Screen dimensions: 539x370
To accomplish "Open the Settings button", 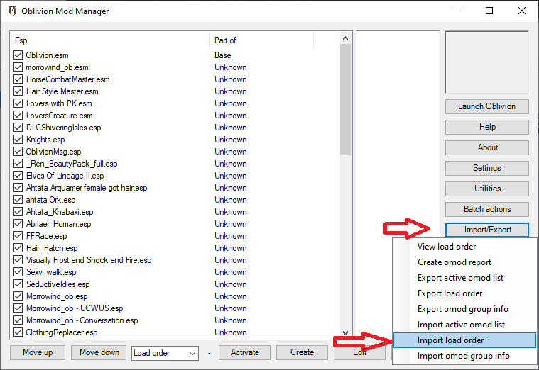I will point(487,168).
